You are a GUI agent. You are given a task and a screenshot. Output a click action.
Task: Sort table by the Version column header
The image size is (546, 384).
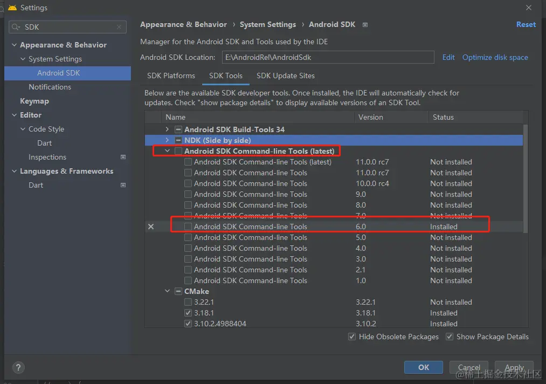click(x=391, y=117)
